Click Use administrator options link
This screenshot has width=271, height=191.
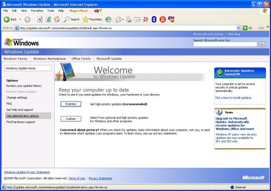click(x=22, y=116)
